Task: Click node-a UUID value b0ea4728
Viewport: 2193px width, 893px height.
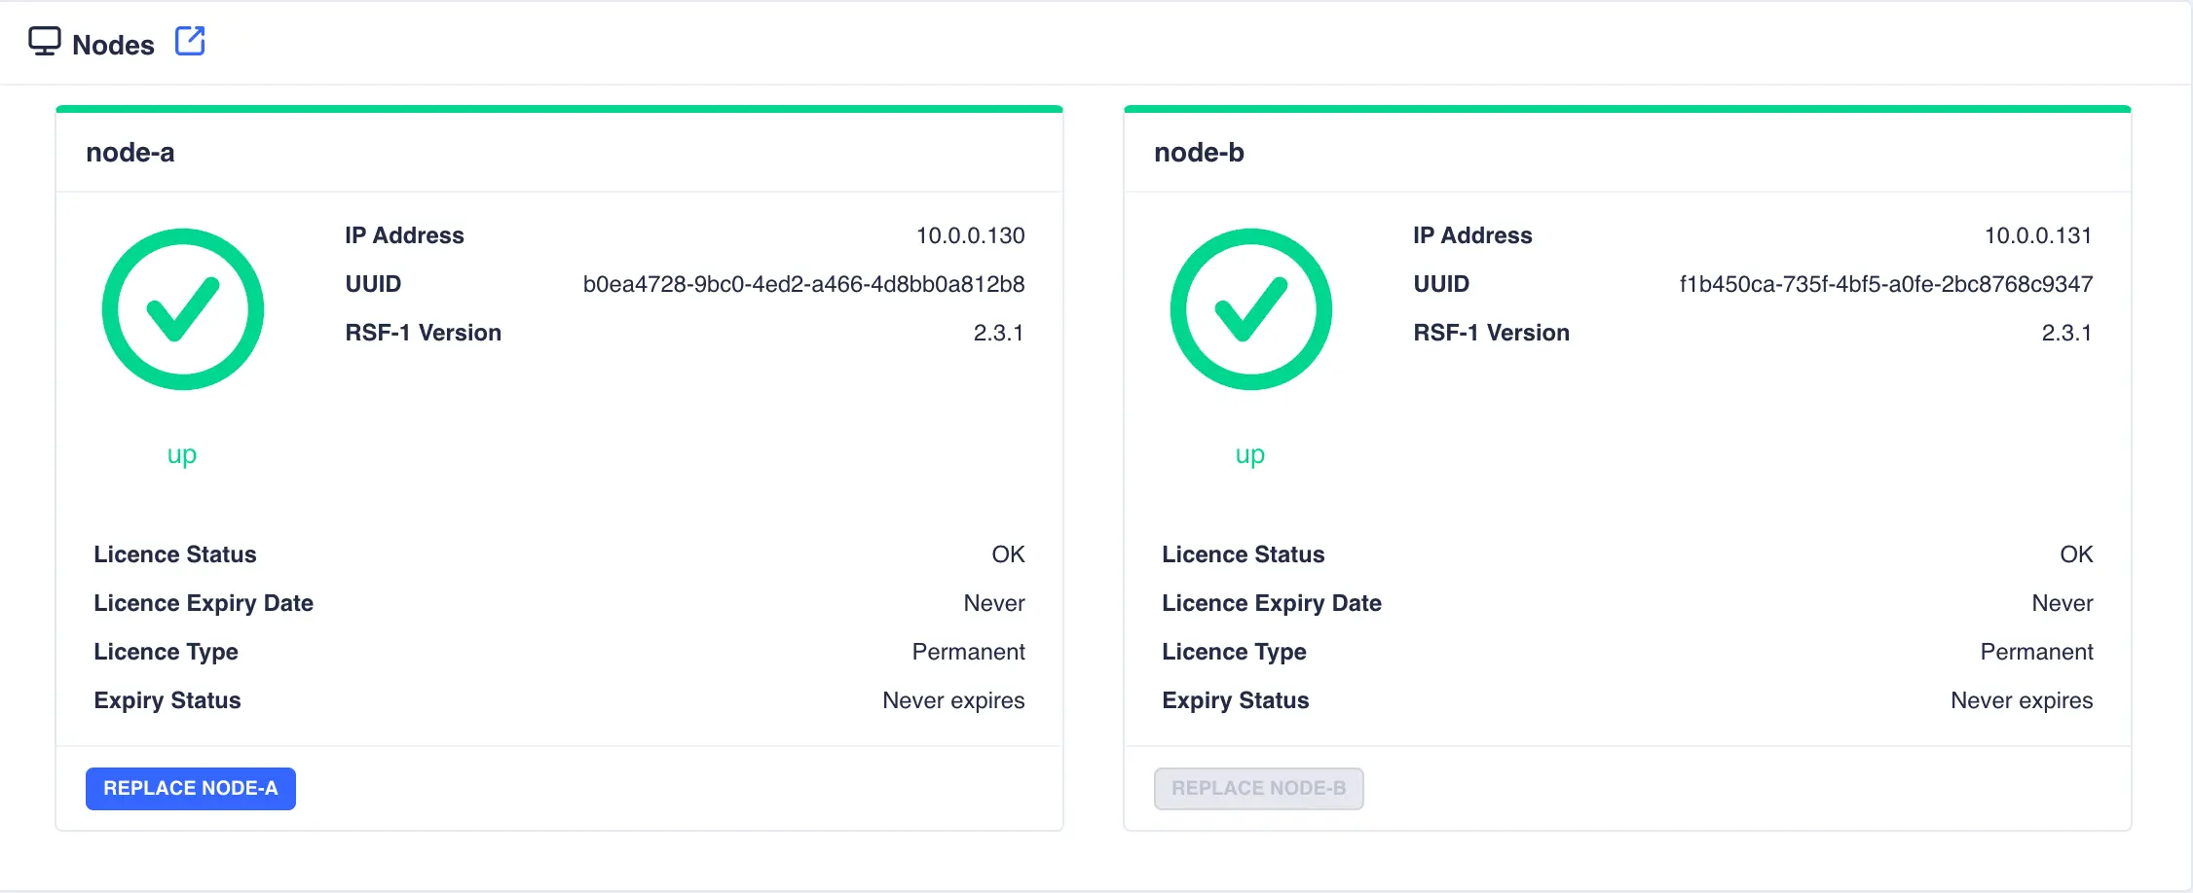Action: 803,284
